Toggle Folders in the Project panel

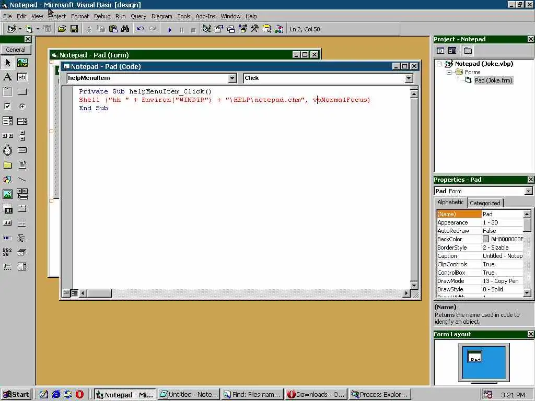[x=468, y=51]
